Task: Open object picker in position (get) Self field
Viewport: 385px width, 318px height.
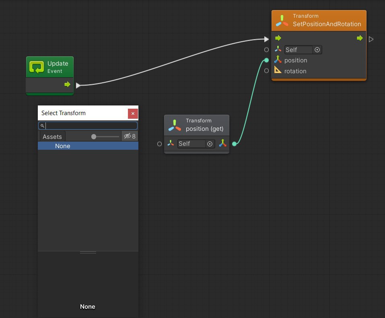Action: click(210, 144)
